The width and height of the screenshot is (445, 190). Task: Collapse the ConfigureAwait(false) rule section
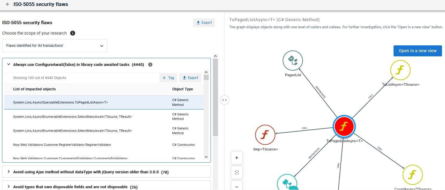(9, 64)
